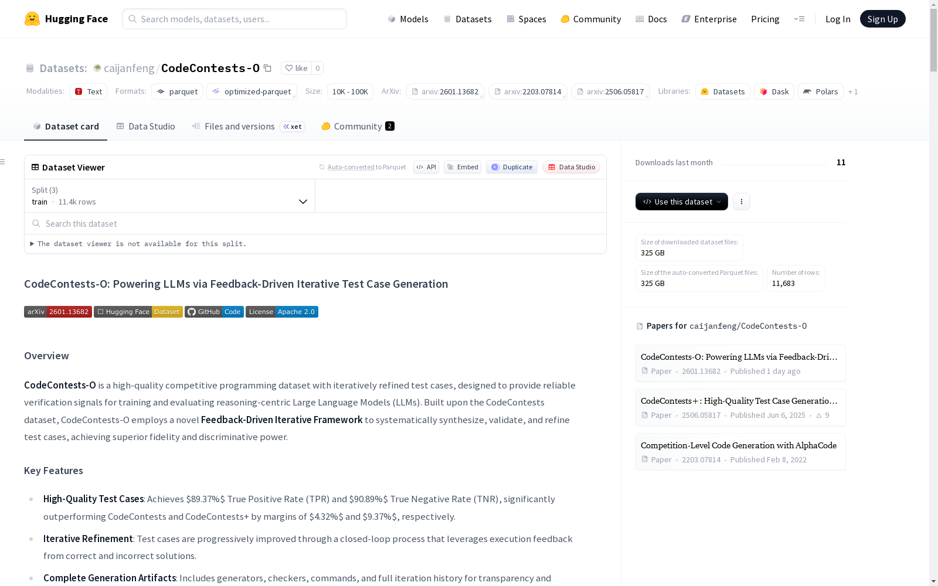Click the GitHub Code badge
This screenshot has height=586, width=938.
point(214,312)
